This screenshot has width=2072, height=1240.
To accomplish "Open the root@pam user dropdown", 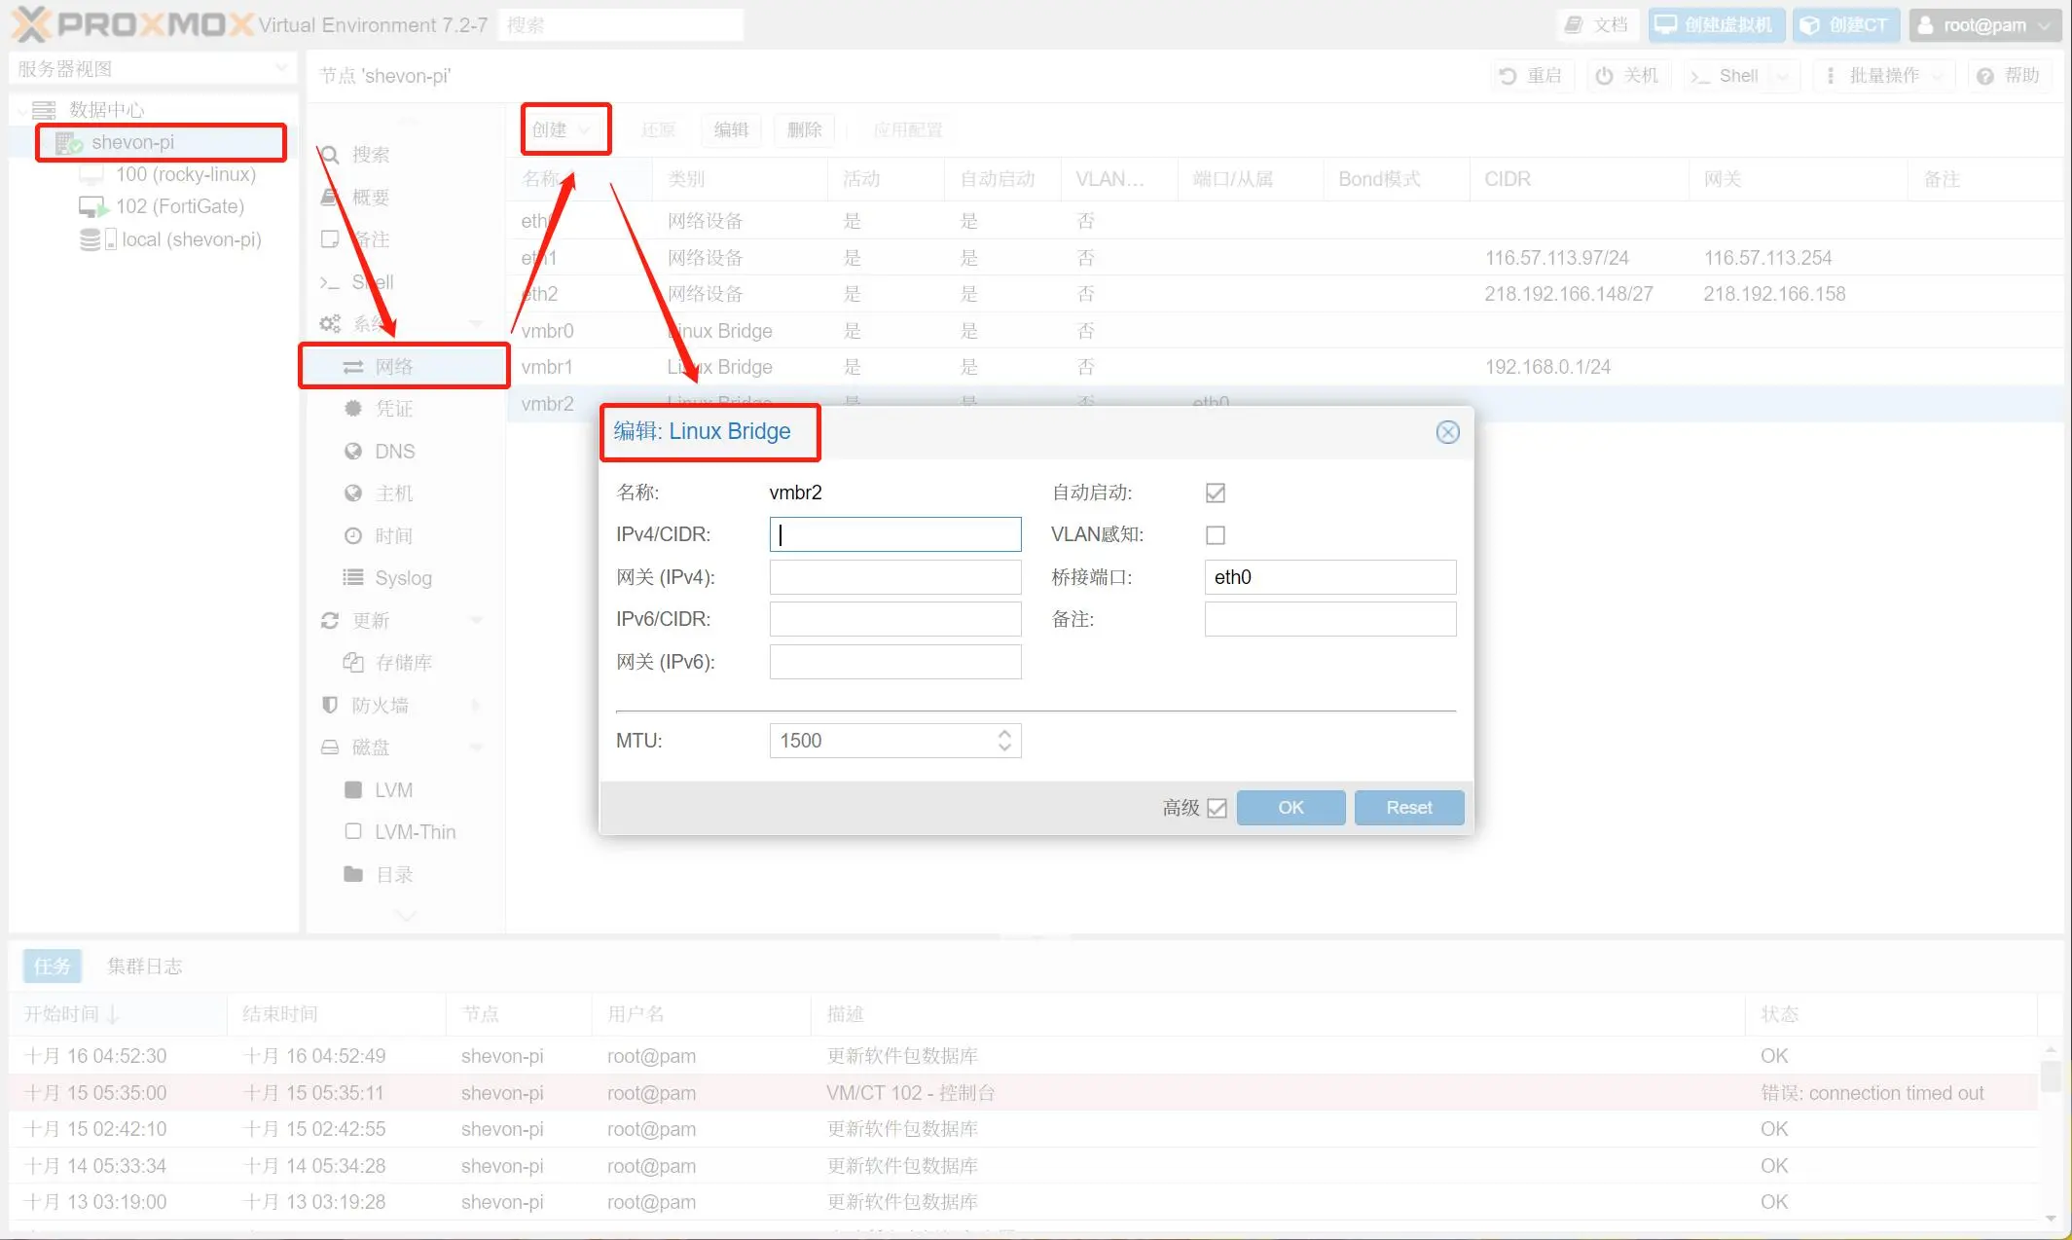I will tap(1984, 24).
